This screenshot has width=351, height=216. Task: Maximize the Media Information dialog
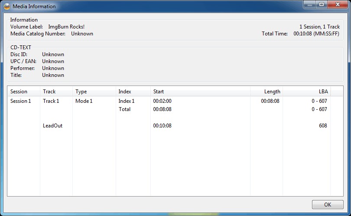point(321,5)
